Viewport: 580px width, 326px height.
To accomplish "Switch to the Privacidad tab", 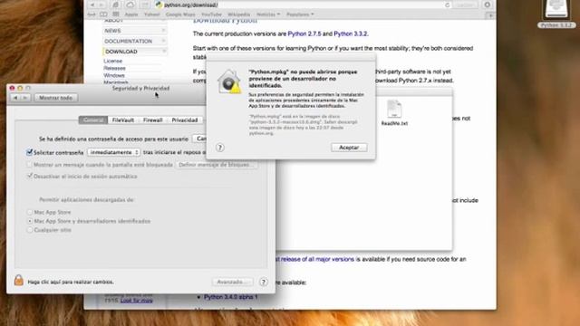I will [185, 120].
